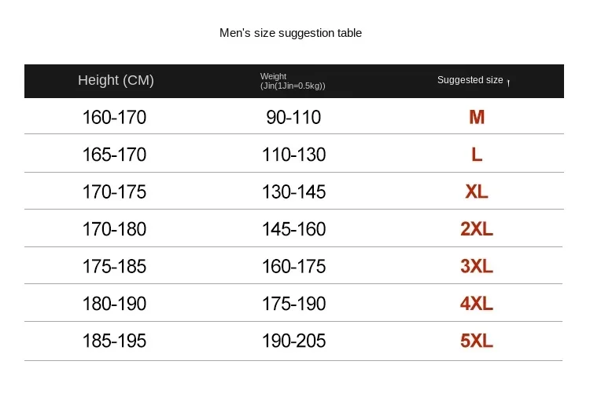The height and width of the screenshot is (394, 590).
Task: Click the sort arrow beside Suggested size
Action: (x=508, y=83)
